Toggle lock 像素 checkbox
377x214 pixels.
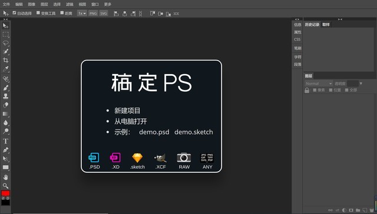[x=315, y=90]
